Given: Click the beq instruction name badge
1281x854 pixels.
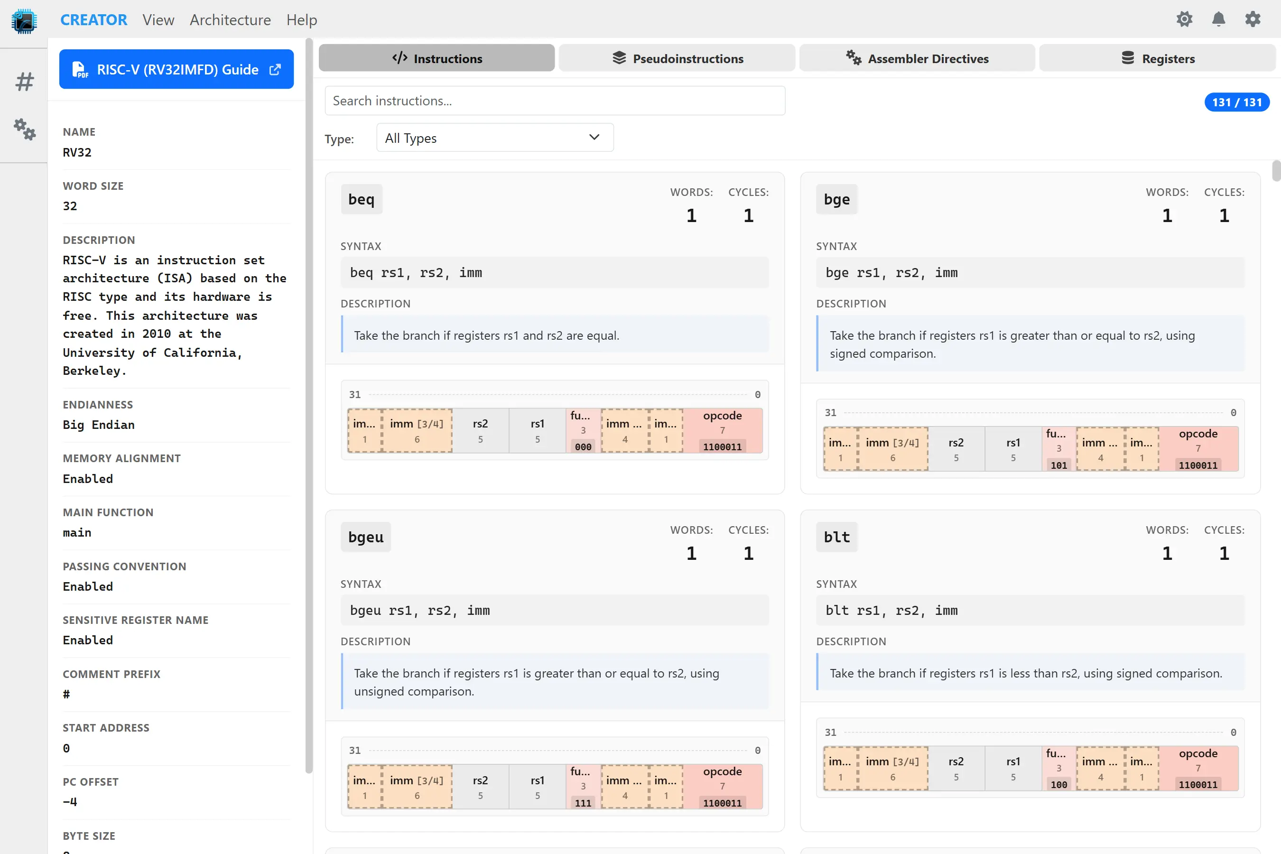Looking at the screenshot, I should [x=362, y=199].
